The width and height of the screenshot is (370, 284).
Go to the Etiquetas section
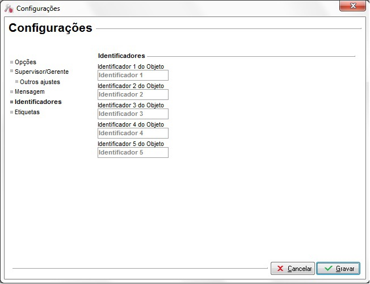(27, 112)
